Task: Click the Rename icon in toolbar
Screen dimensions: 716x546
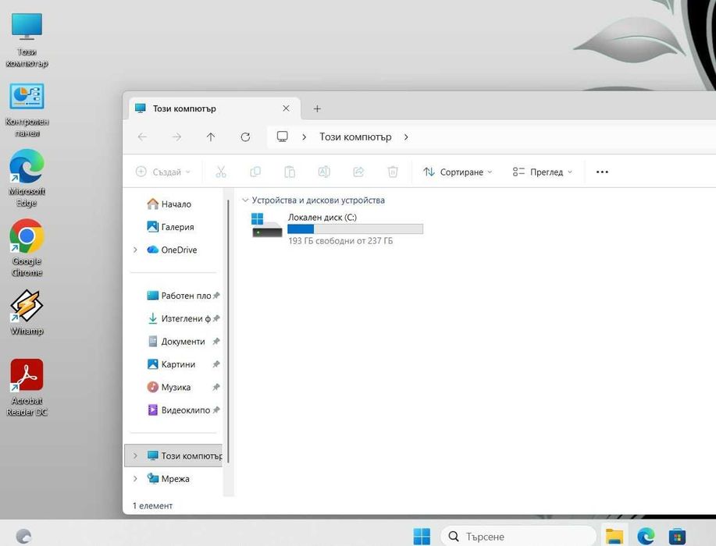Action: pyautogui.click(x=324, y=172)
